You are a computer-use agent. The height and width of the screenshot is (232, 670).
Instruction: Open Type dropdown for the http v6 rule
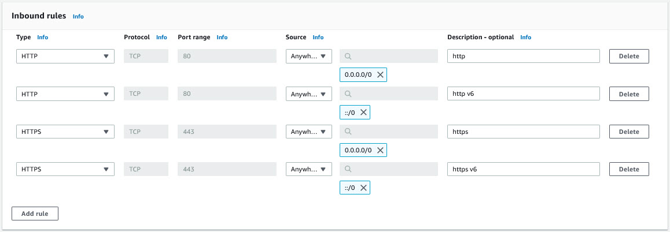pos(65,94)
